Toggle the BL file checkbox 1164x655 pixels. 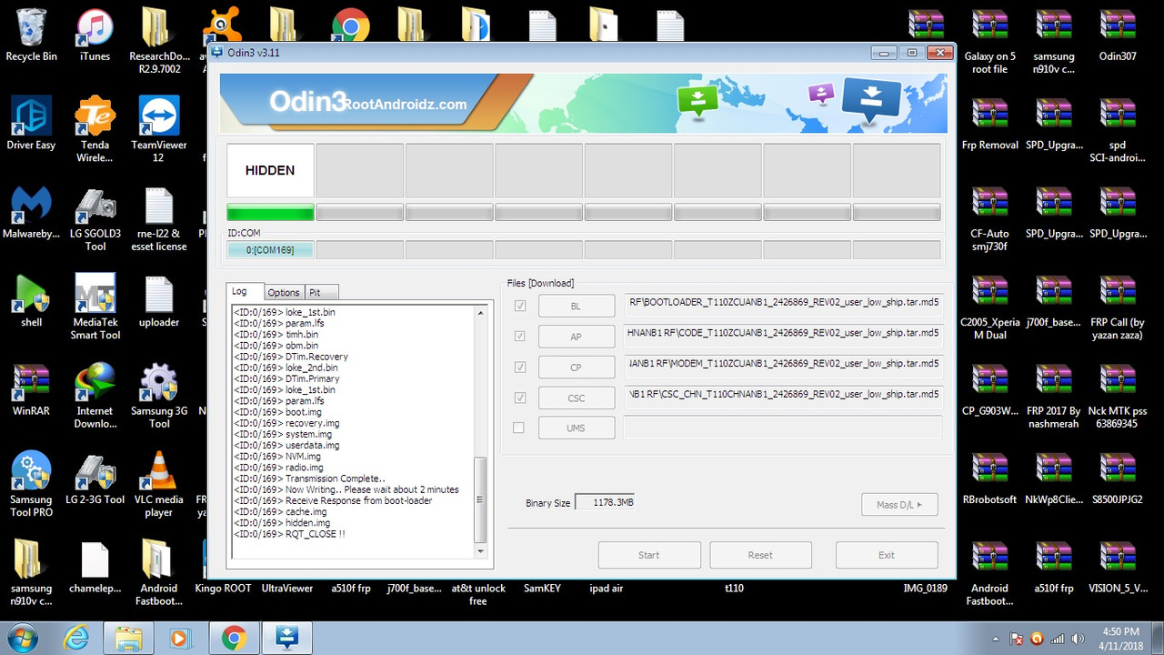(x=519, y=306)
